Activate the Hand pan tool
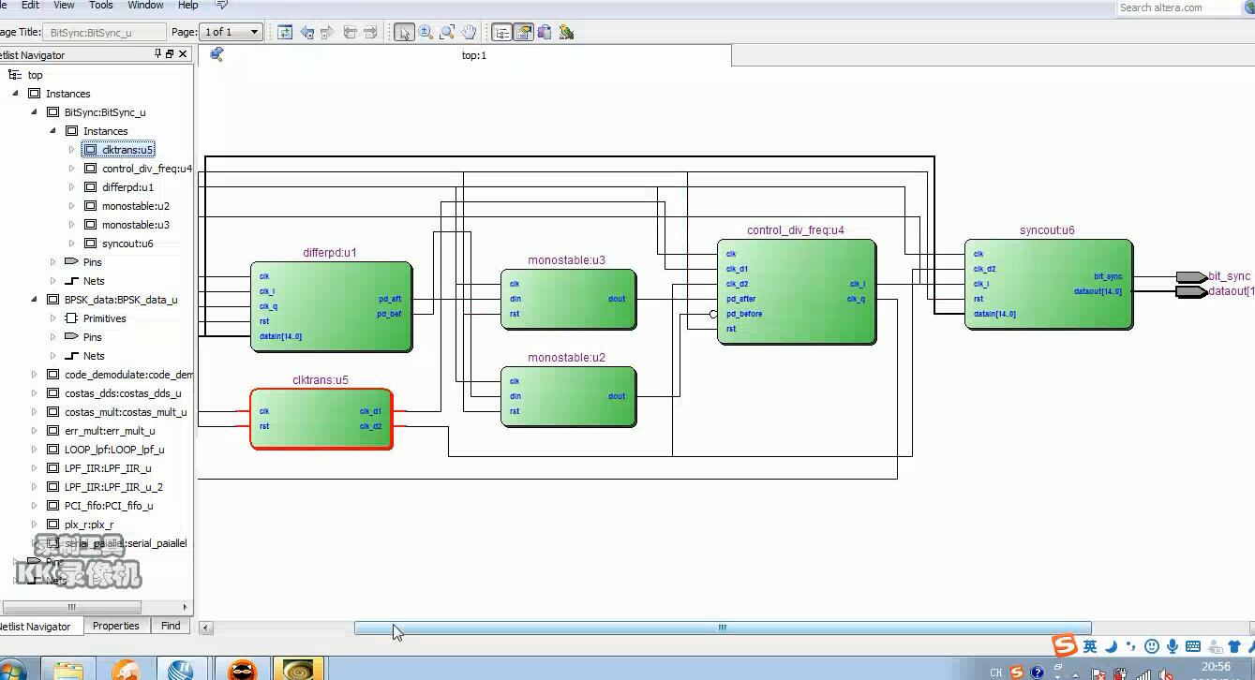Screen dimensions: 1255x680 (469, 32)
